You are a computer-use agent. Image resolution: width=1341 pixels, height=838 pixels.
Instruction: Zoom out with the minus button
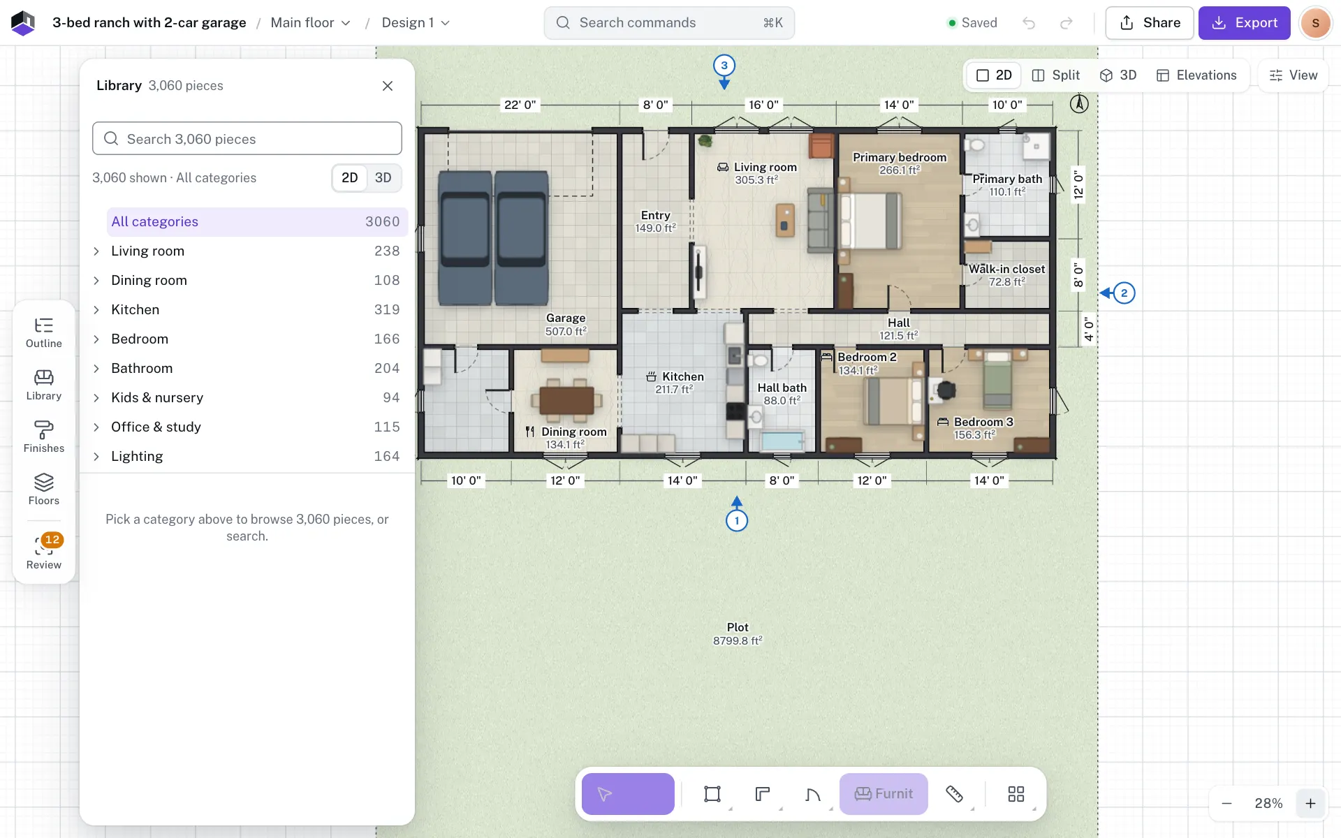click(x=1226, y=804)
